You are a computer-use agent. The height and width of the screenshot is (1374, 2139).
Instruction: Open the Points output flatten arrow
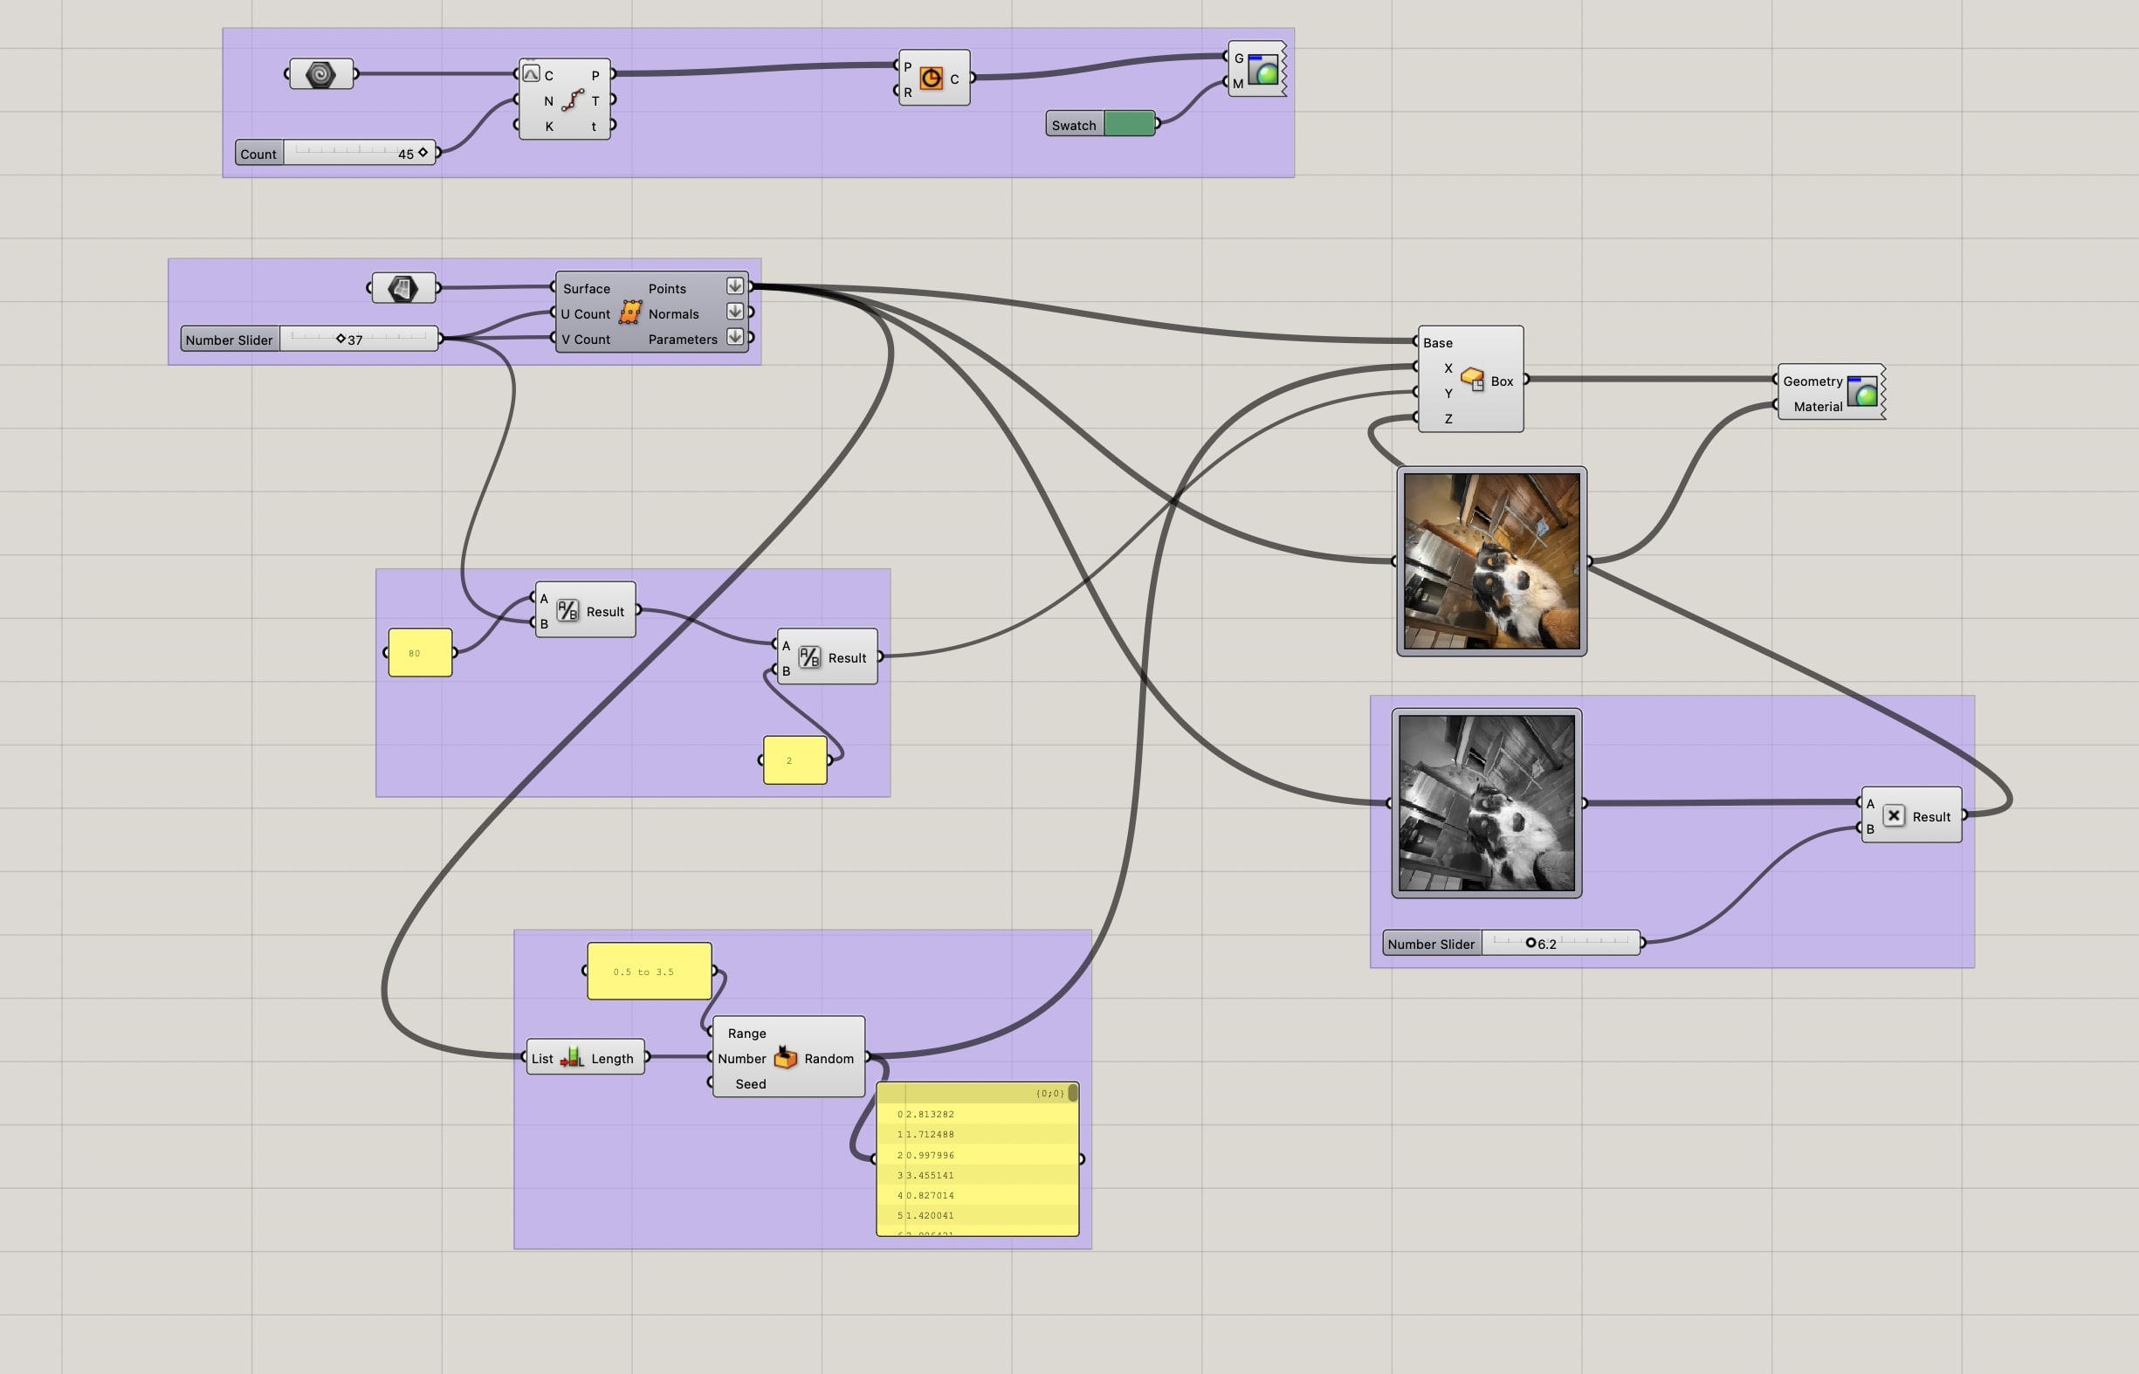pyautogui.click(x=735, y=286)
